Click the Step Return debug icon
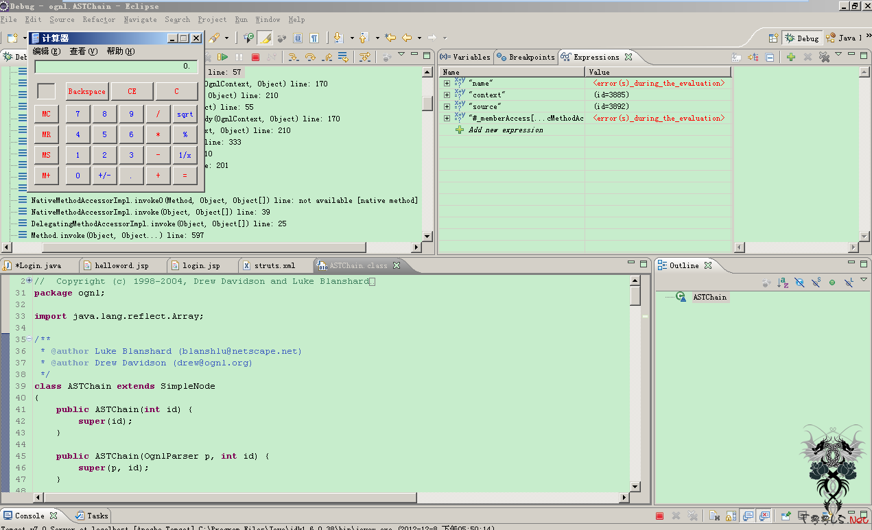The height and width of the screenshot is (530, 872). [x=327, y=58]
